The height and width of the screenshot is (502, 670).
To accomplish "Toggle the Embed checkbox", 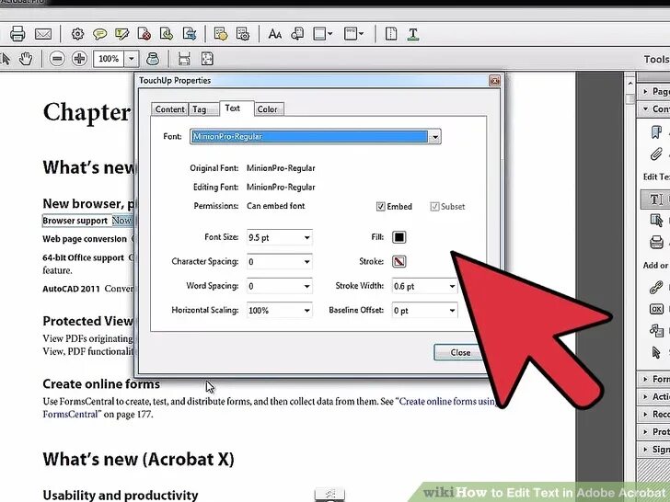I will (380, 207).
